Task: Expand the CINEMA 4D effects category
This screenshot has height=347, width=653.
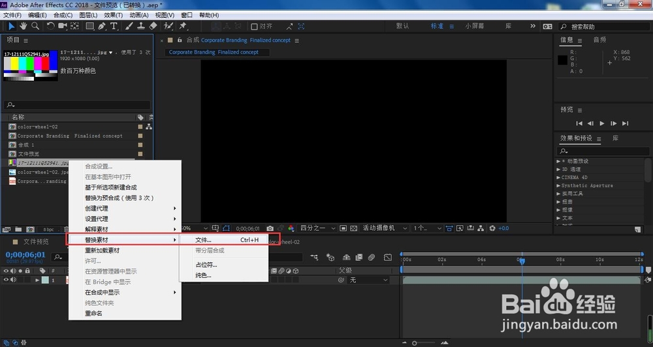Action: click(558, 177)
